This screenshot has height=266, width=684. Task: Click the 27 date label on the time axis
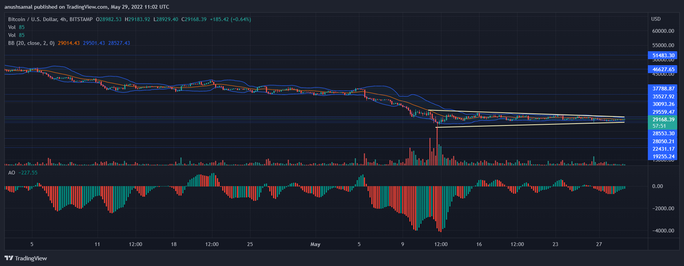pyautogui.click(x=599, y=244)
